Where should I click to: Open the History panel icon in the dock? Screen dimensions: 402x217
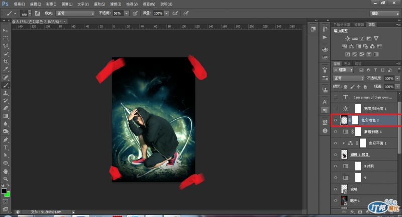tap(325, 29)
